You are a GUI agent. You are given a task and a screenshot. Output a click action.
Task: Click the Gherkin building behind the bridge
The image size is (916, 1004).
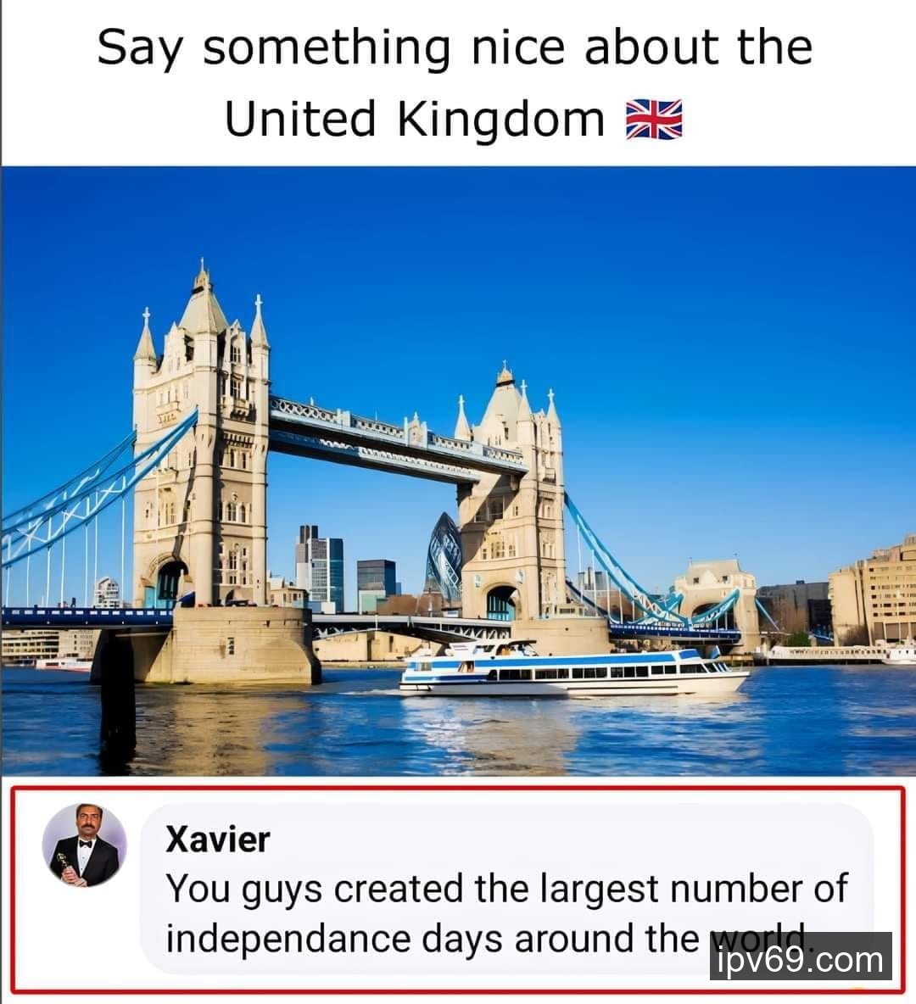pos(444,557)
